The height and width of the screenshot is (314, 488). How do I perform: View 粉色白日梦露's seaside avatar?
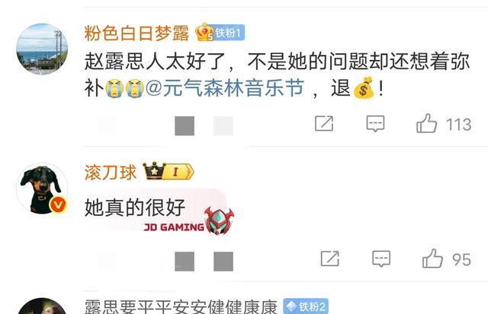42,49
